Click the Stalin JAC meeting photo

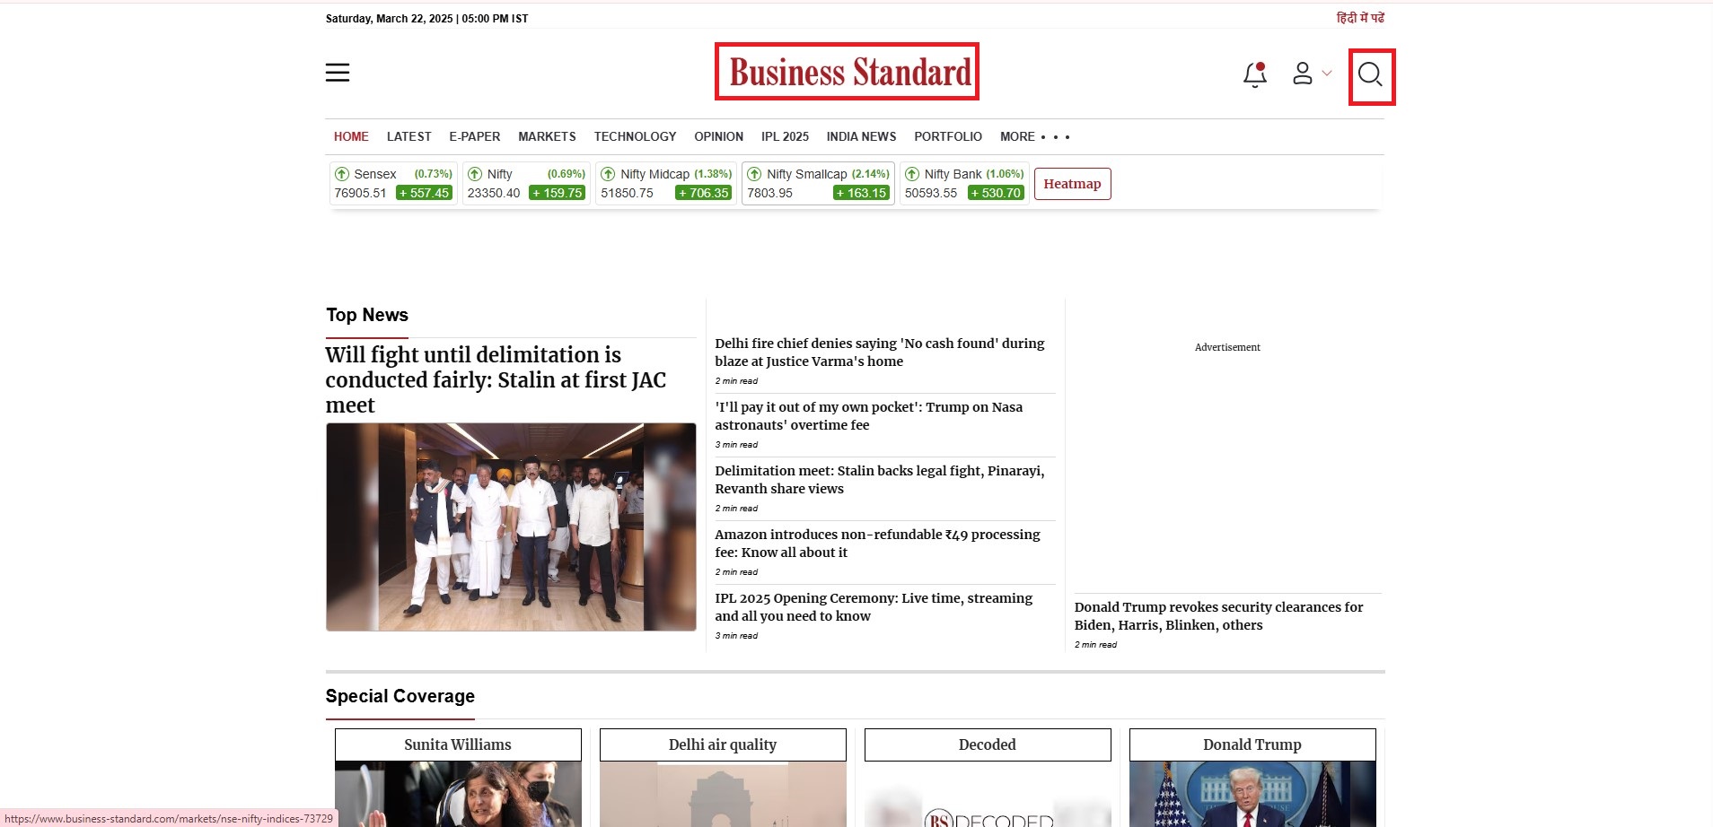point(511,527)
